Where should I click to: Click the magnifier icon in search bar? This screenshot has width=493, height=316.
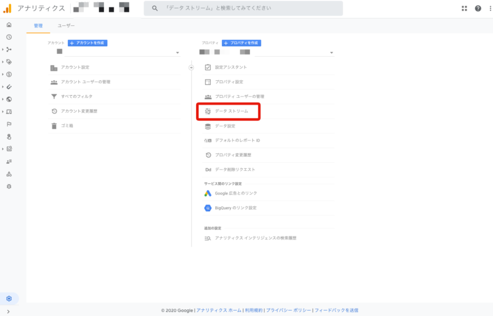[155, 8]
